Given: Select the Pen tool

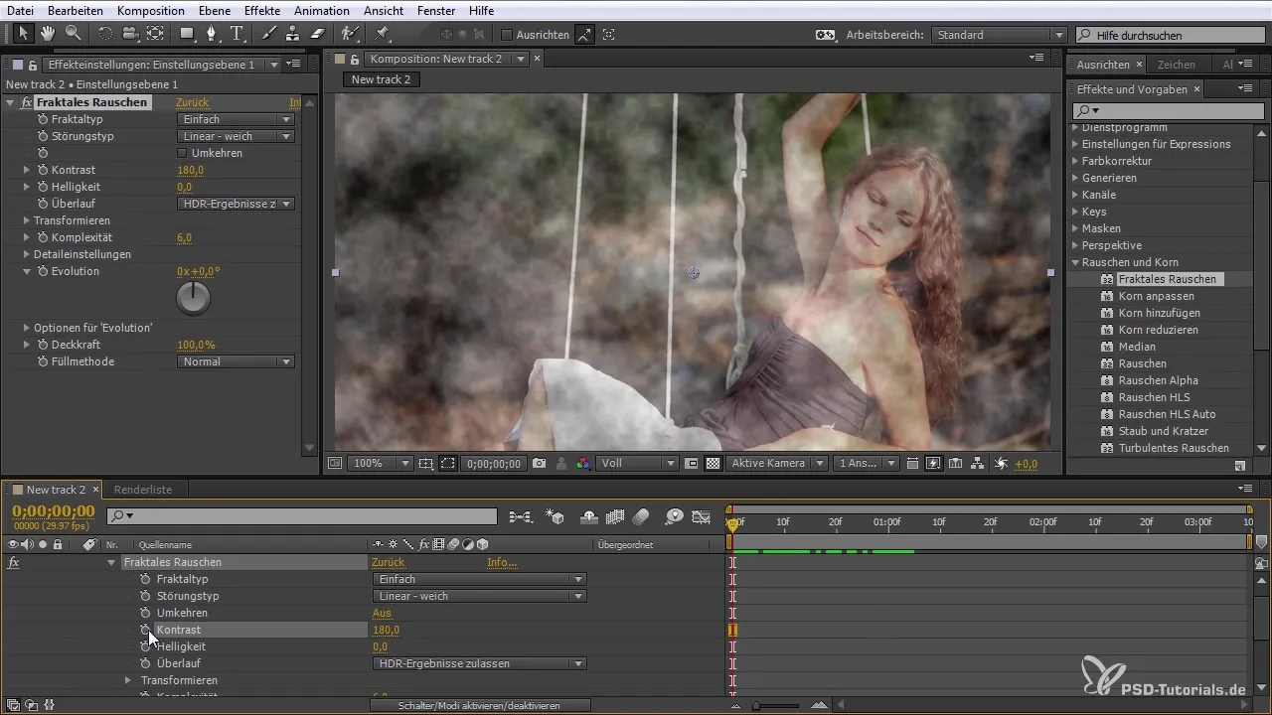Looking at the screenshot, I should tap(212, 33).
